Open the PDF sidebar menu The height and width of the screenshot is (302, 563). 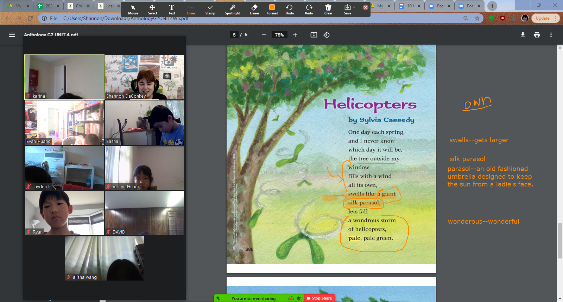click(x=12, y=35)
